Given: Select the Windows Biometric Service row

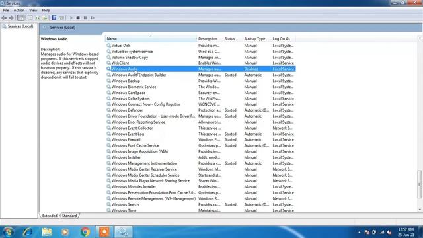Looking at the screenshot, I should pos(200,87).
